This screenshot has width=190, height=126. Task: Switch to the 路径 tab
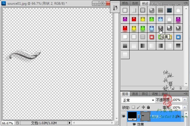coord(145,94)
